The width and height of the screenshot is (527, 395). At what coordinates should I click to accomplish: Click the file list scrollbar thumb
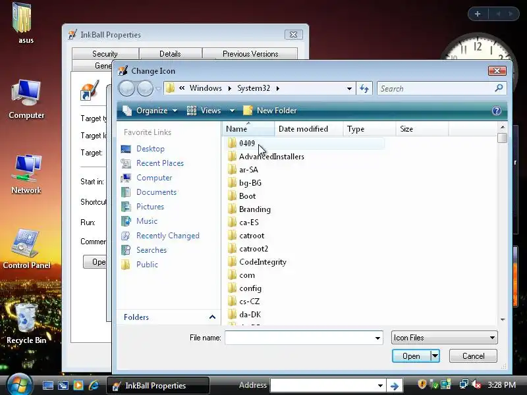point(503,138)
